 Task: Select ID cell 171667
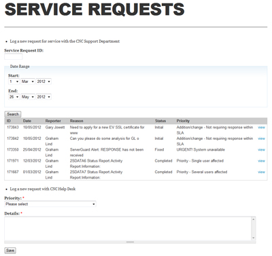pos(13,172)
